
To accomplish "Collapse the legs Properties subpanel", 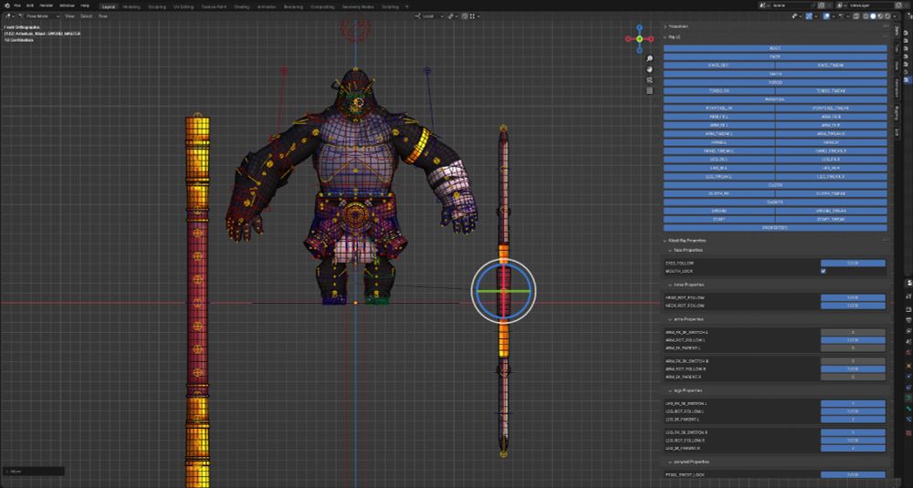I will coord(688,390).
